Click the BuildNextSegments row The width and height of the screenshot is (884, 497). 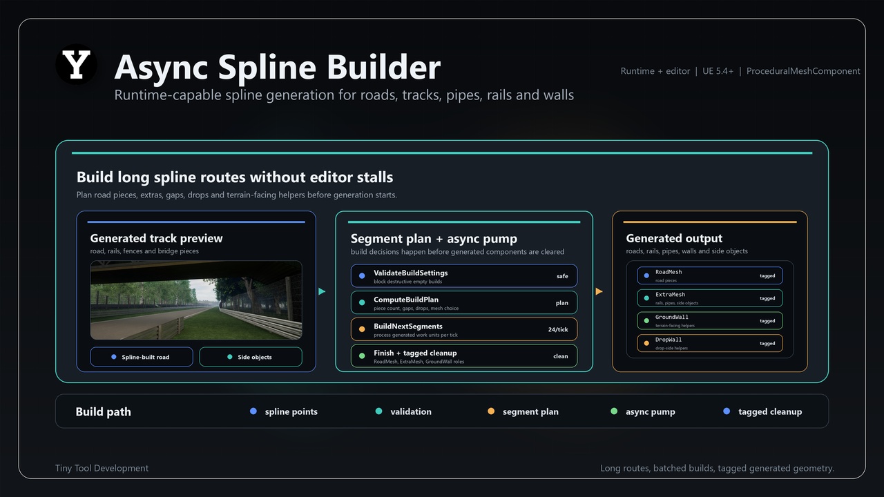click(464, 329)
